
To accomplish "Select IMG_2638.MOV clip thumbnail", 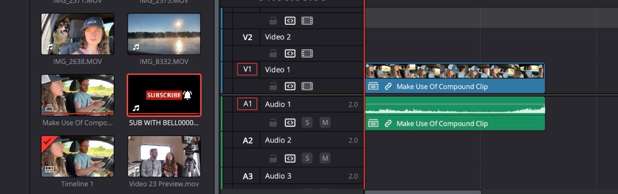I will point(77,33).
